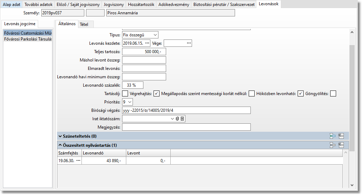Open the date picker for the Vége field

point(189,43)
